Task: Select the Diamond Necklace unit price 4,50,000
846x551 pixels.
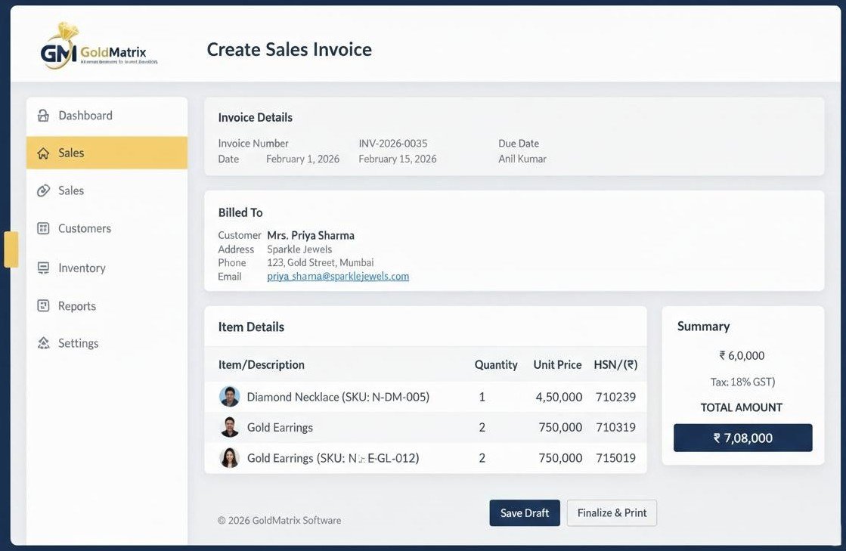Action: point(559,397)
